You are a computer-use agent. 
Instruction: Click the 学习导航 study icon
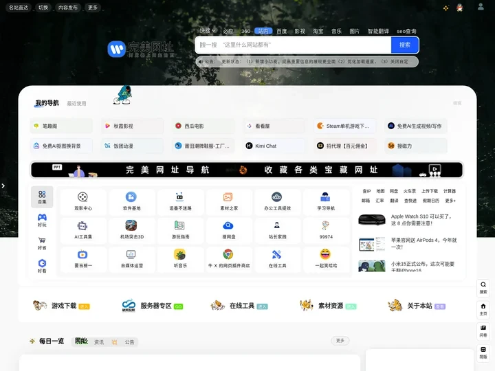[x=325, y=197]
